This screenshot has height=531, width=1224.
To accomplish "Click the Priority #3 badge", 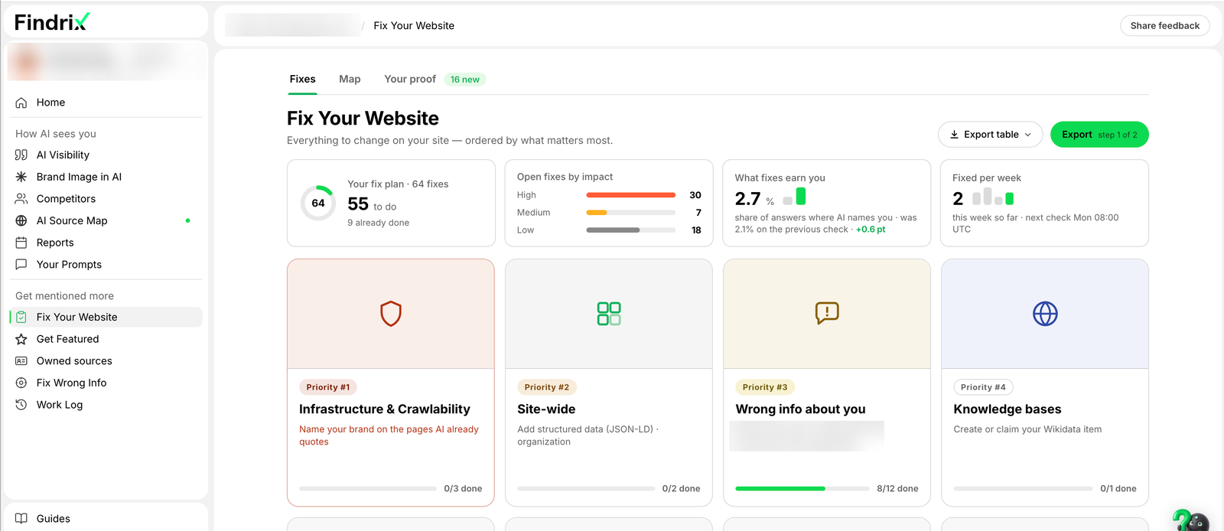I will pos(764,387).
